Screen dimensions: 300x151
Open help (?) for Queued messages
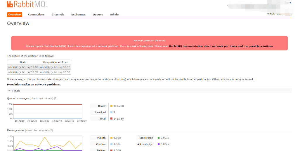click(x=56, y=98)
